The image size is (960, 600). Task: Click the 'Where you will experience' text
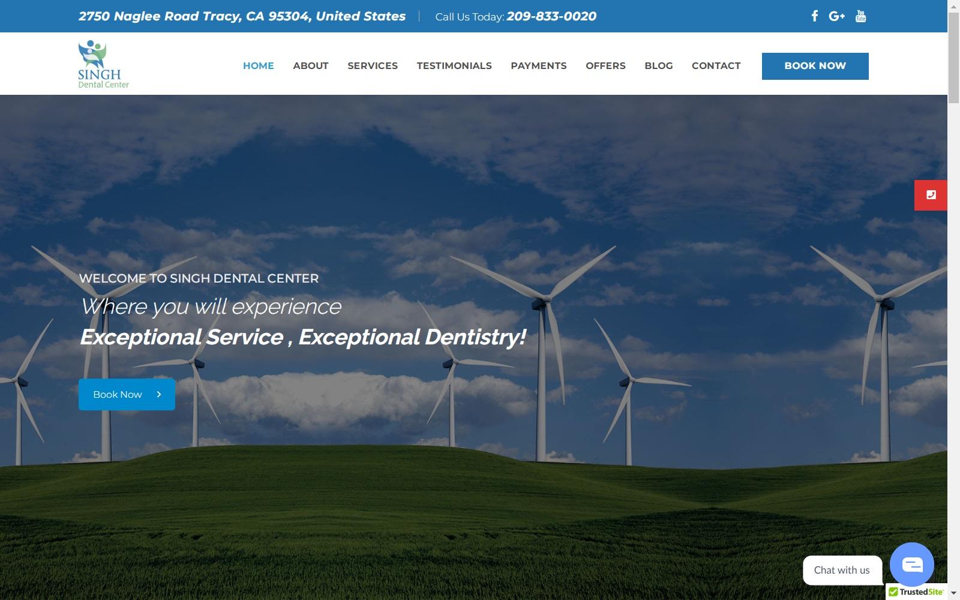211,307
